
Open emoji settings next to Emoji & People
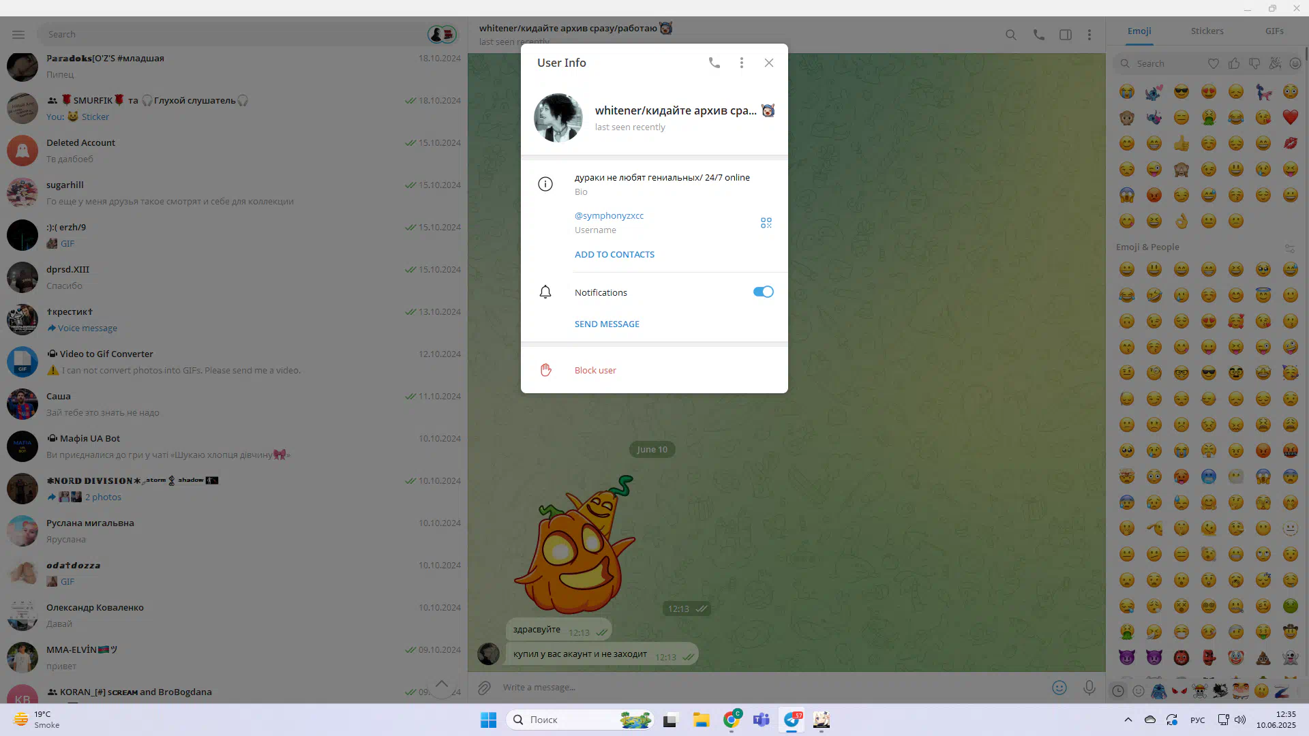coord(1289,248)
